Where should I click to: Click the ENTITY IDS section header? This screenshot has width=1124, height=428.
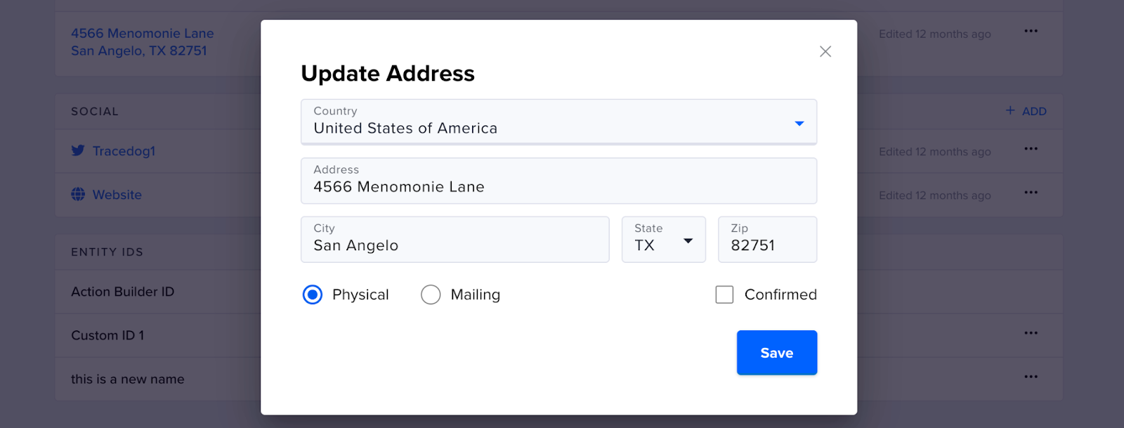click(x=107, y=252)
